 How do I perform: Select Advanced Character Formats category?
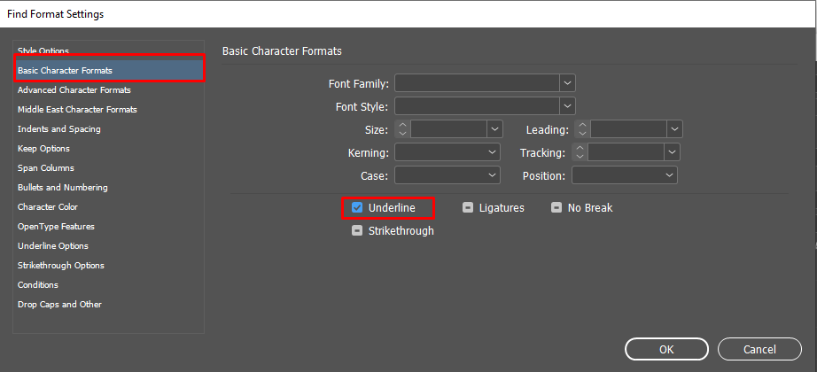[x=74, y=90]
